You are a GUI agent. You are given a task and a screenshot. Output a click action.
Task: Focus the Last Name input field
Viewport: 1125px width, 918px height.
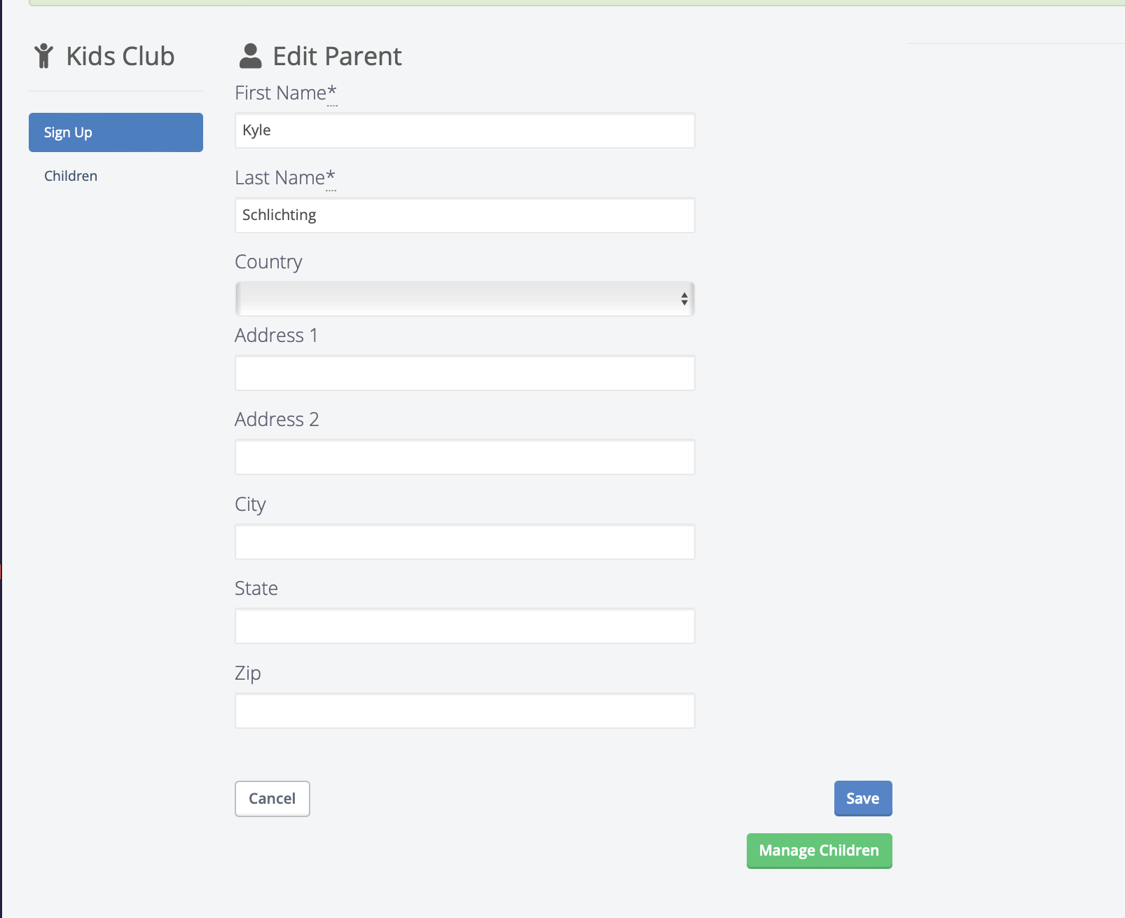click(x=464, y=215)
